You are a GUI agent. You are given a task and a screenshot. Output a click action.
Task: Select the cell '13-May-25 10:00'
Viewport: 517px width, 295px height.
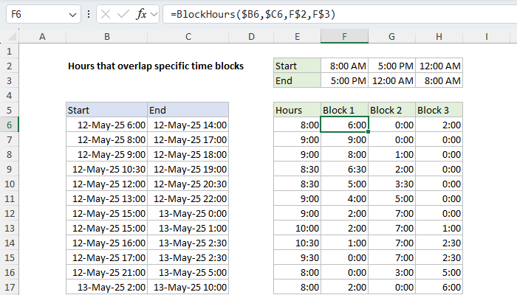coord(188,287)
